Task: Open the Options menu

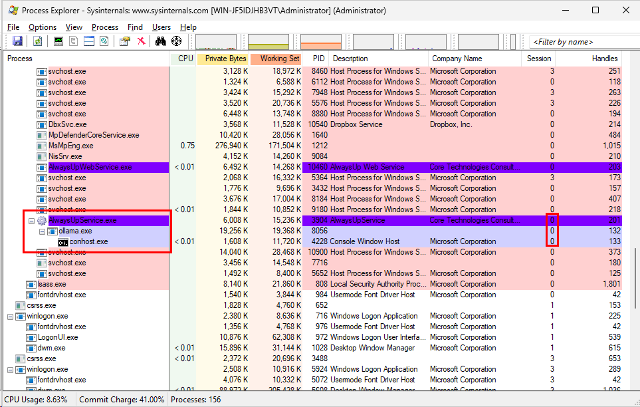Action: pos(43,27)
